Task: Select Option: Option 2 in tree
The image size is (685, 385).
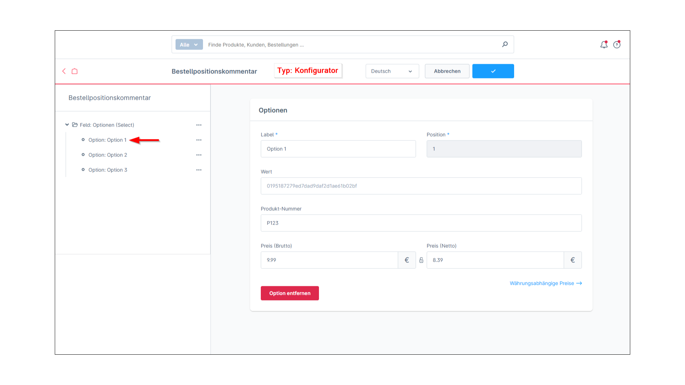Action: coord(108,155)
